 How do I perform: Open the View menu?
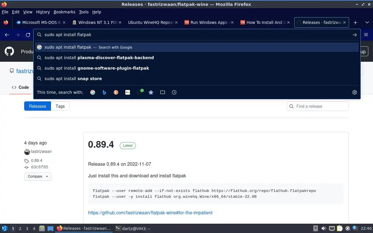[x=28, y=12]
